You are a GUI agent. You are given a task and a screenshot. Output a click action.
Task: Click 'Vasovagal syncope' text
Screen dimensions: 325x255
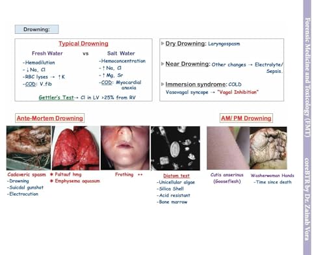[x=187, y=92]
